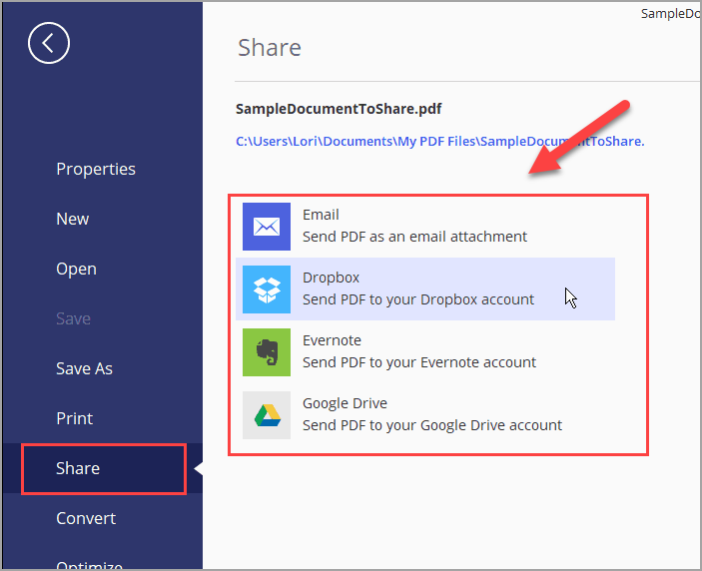The image size is (702, 571).
Task: Click 'Send PDF to your Dropbox account'
Action: click(x=418, y=299)
